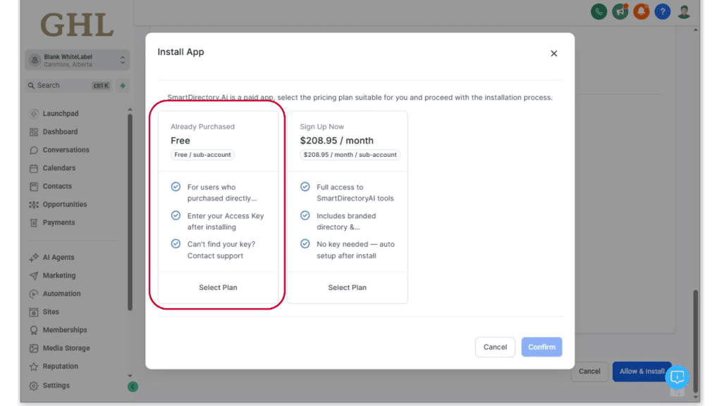Screen dimensions: 722x406
Task: Click the Confirm button
Action: pyautogui.click(x=541, y=347)
